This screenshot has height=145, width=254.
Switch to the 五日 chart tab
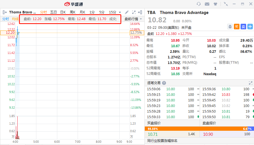tap(53, 12)
